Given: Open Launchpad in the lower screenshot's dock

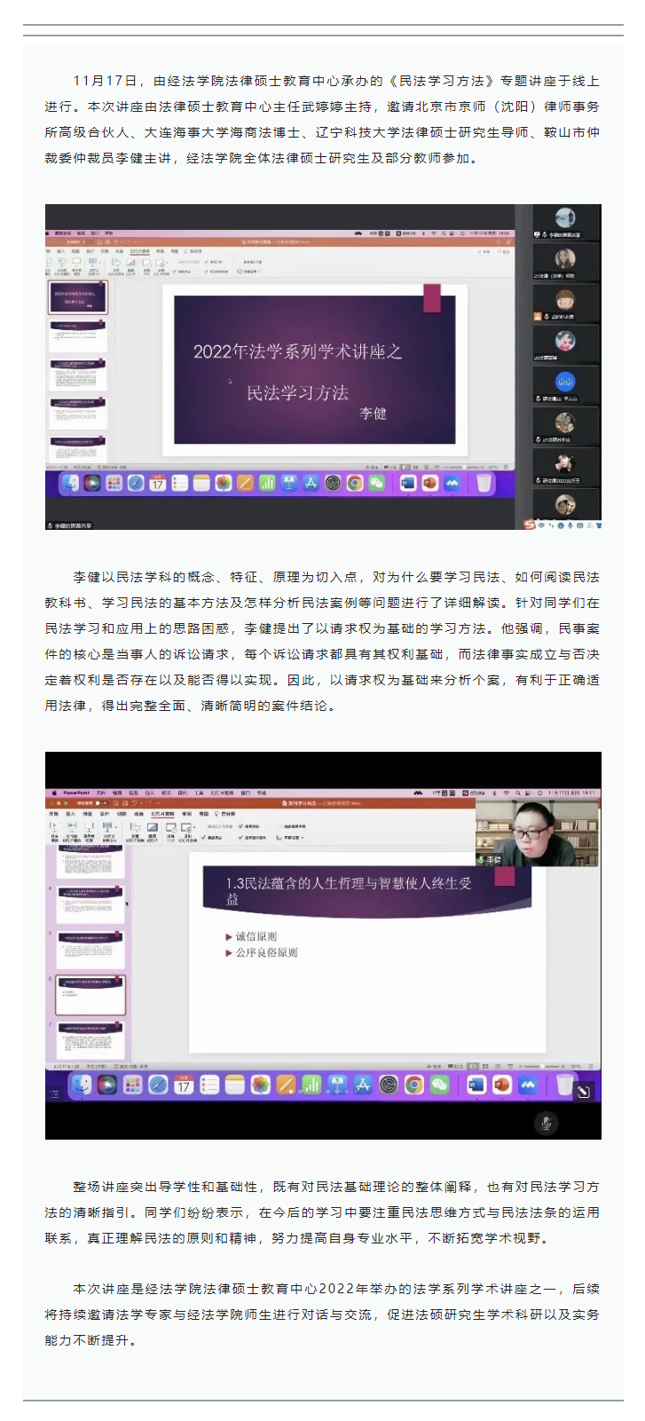Looking at the screenshot, I should click(132, 1085).
